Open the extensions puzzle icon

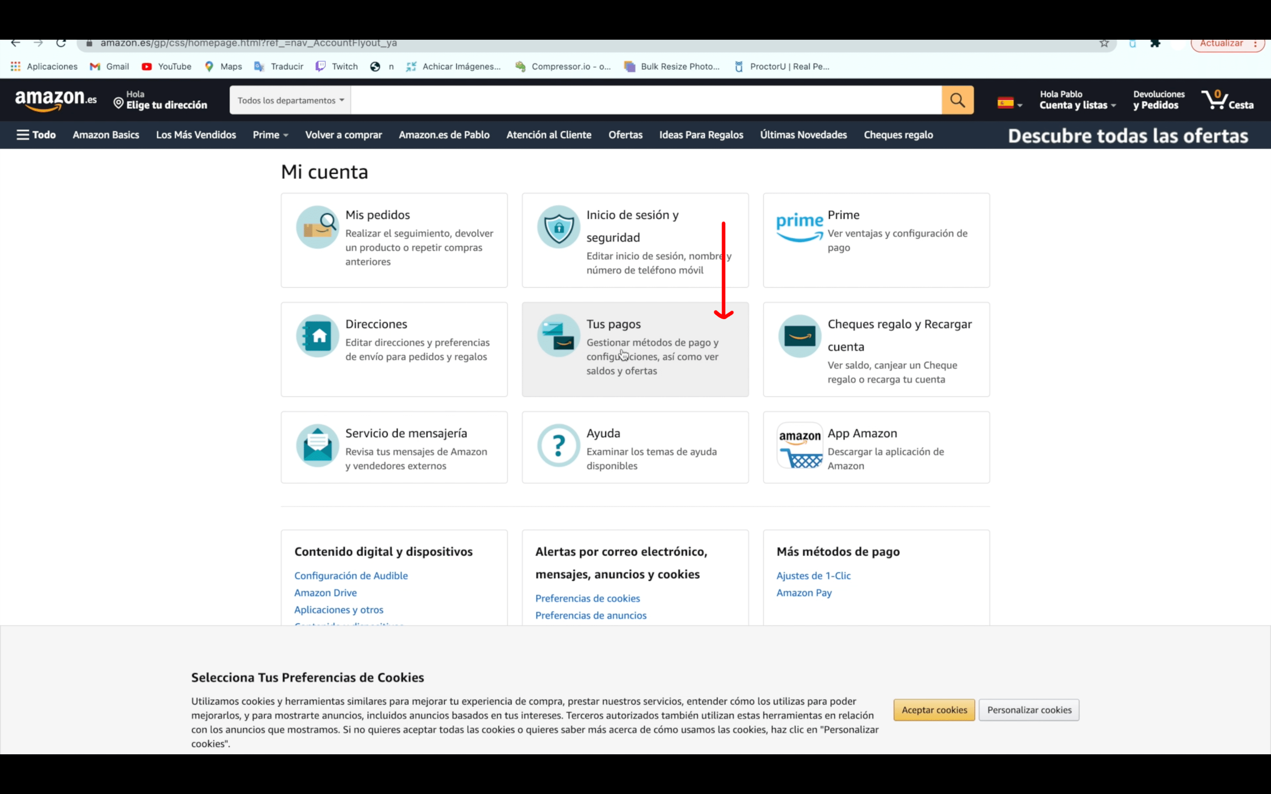(1154, 43)
